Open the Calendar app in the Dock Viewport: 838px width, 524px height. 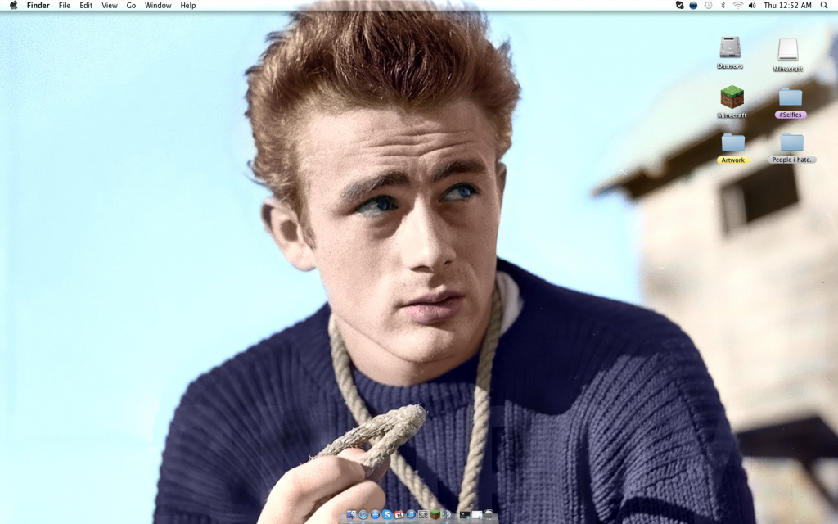(x=399, y=514)
